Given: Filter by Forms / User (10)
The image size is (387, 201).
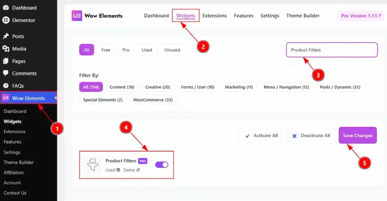Looking at the screenshot, I should 197,87.
